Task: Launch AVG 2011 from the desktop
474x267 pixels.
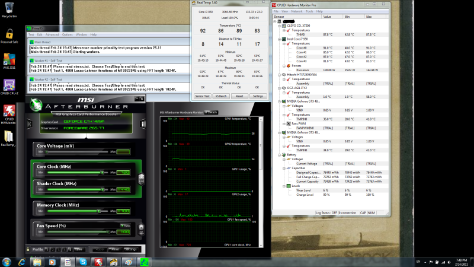Action: 9,61
